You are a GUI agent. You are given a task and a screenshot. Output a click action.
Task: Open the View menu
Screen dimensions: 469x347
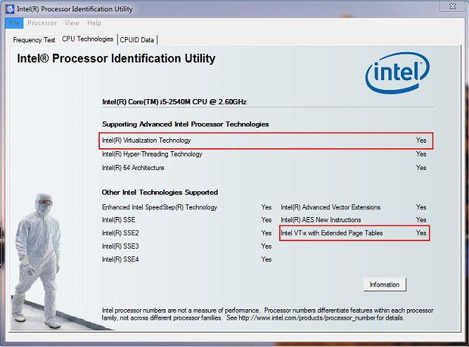click(72, 23)
